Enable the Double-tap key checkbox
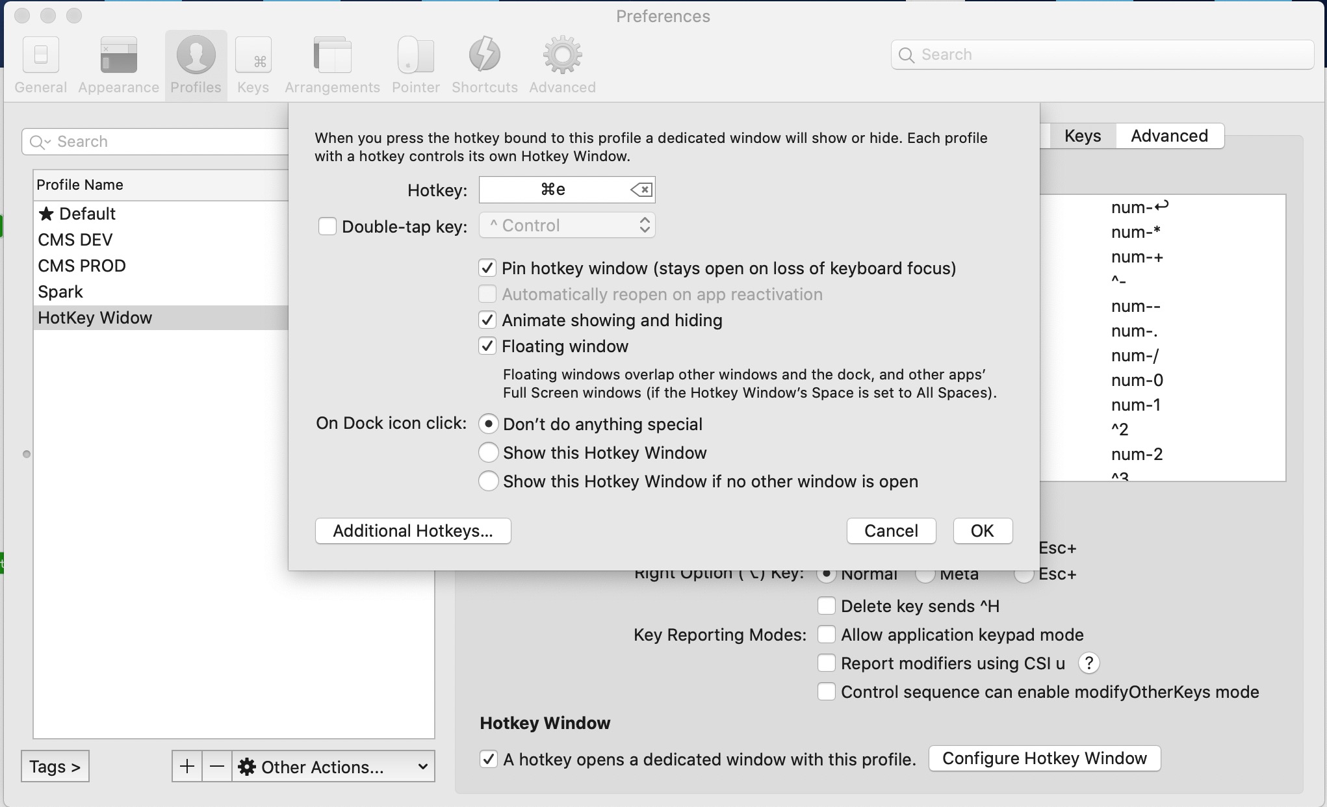Image resolution: width=1327 pixels, height=807 pixels. pos(327,226)
